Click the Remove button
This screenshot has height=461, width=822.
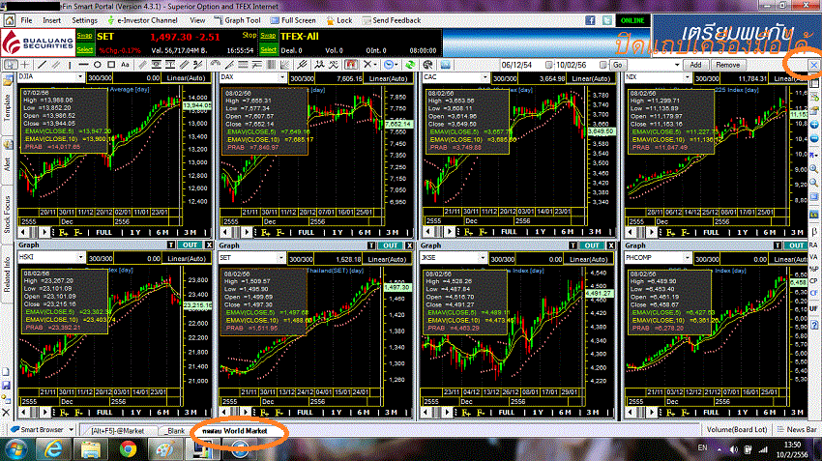pyautogui.click(x=727, y=65)
